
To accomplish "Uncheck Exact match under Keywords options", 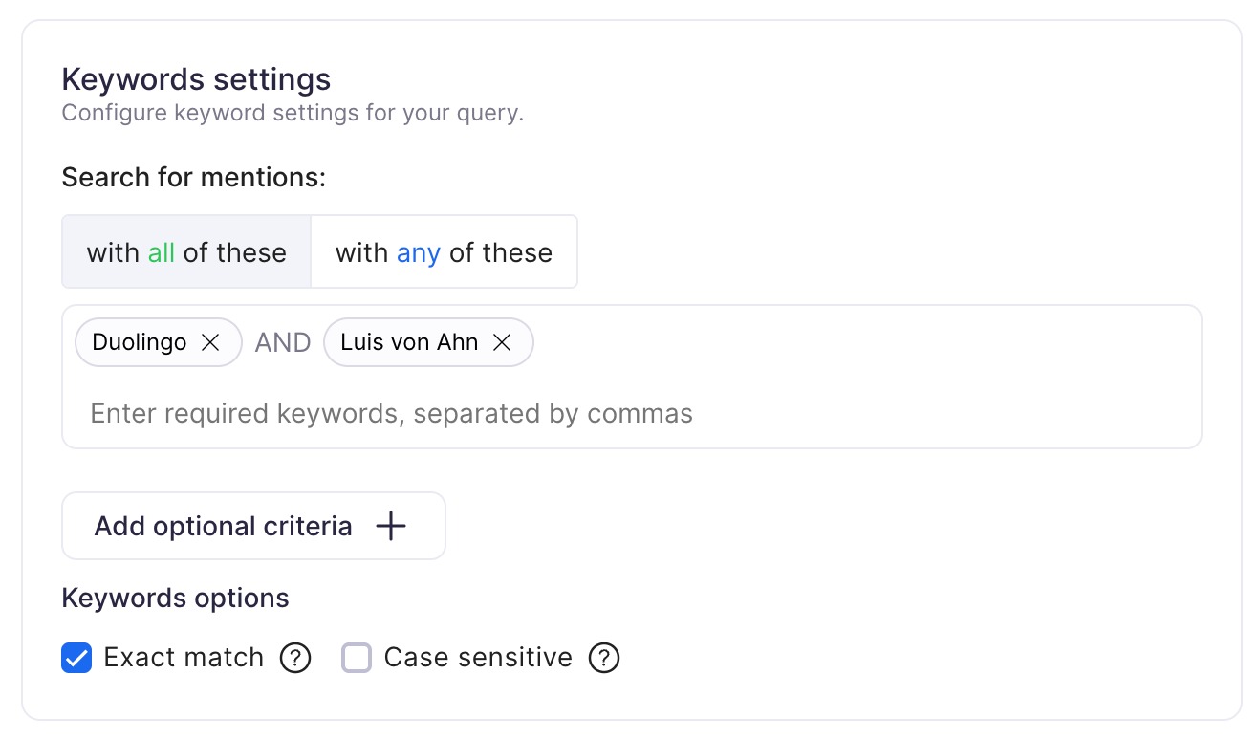I will pos(76,657).
